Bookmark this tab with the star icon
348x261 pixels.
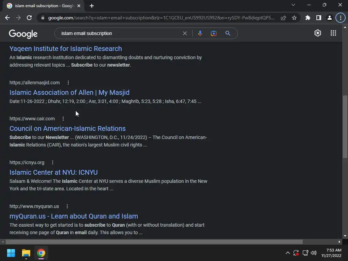coord(294,18)
